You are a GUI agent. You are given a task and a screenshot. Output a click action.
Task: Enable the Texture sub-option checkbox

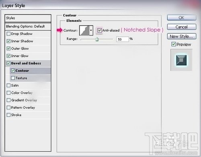point(13,78)
